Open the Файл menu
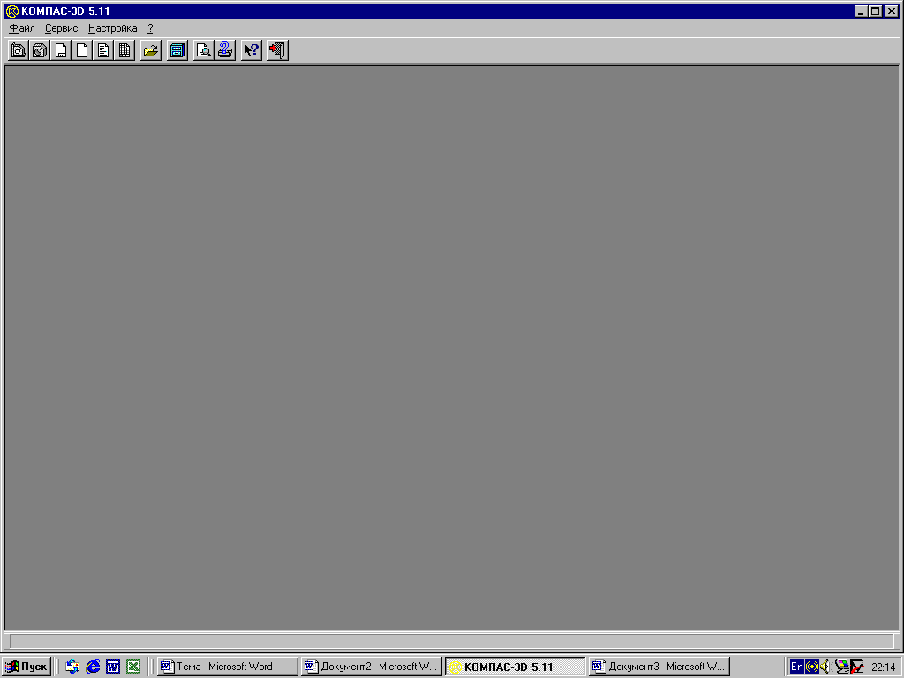Screen dimensions: 904x678 click(22, 28)
